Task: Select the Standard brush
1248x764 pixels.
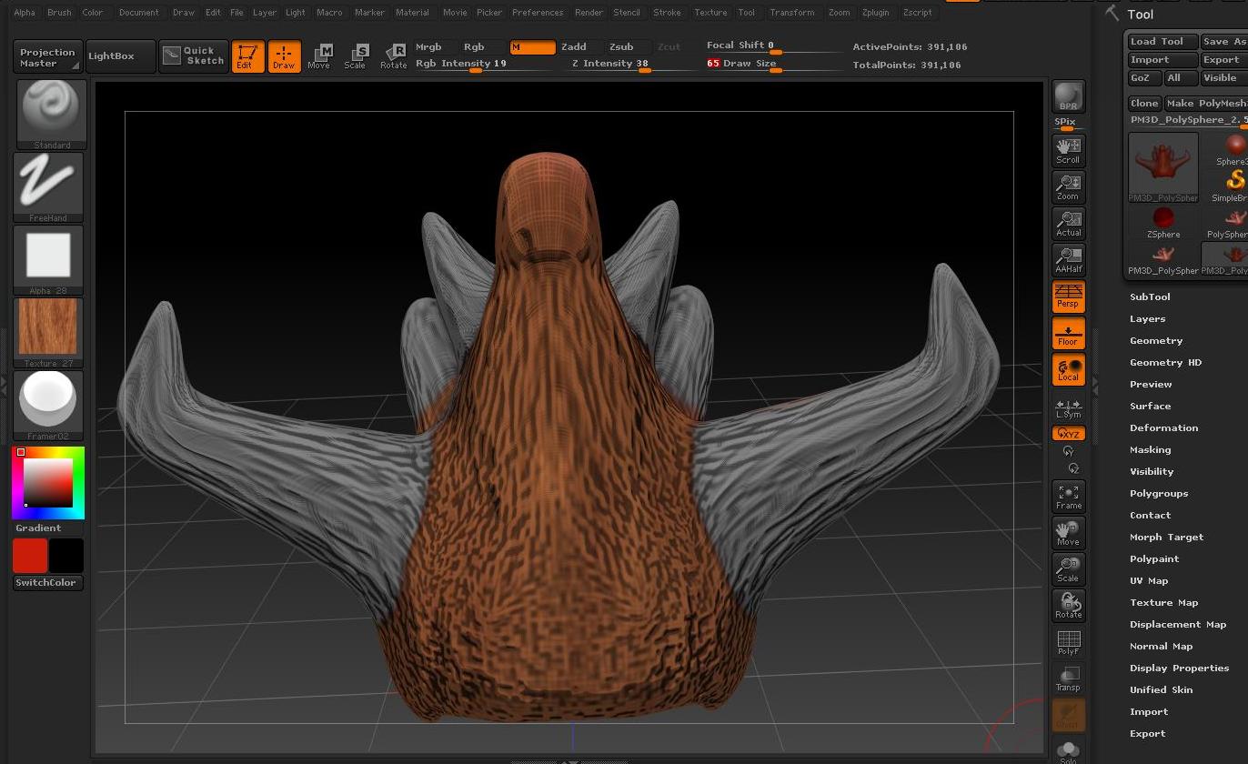Action: [x=49, y=109]
